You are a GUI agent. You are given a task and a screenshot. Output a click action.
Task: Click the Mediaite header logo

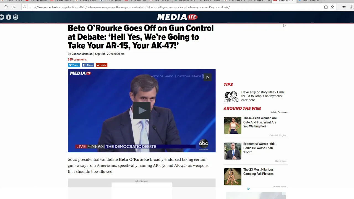pos(177,17)
